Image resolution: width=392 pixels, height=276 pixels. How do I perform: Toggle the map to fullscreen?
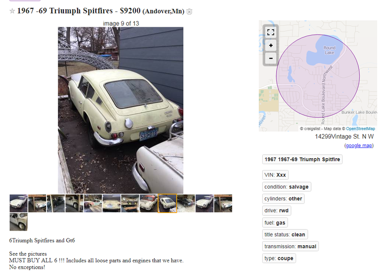click(271, 32)
